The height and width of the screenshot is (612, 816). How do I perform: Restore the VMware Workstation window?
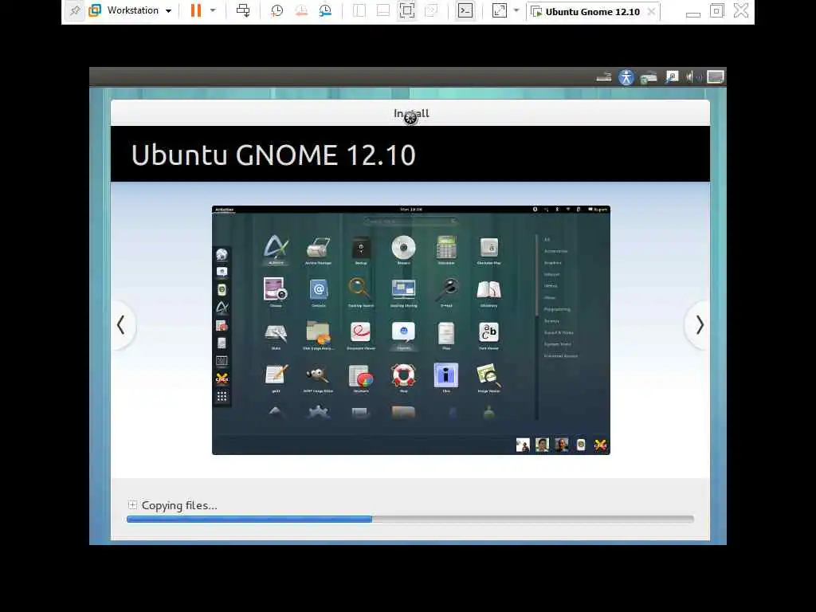coord(716,10)
